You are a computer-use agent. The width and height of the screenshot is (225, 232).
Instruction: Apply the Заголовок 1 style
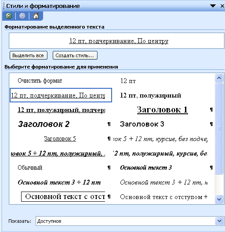163,110
